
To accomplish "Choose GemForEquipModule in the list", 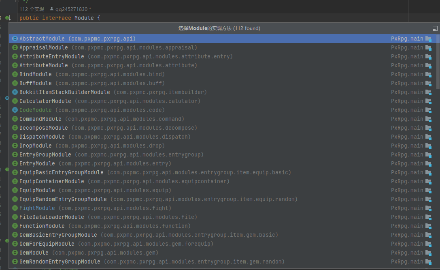I will point(47,244).
